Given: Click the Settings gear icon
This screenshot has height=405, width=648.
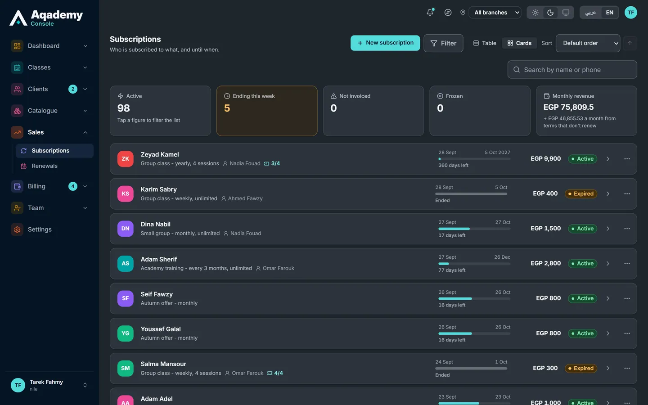Looking at the screenshot, I should coord(17,229).
